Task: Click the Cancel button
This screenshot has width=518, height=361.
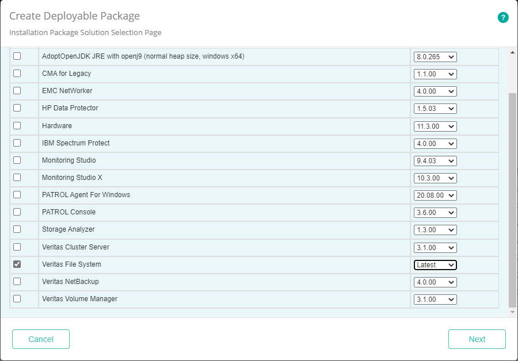Action: point(40,339)
